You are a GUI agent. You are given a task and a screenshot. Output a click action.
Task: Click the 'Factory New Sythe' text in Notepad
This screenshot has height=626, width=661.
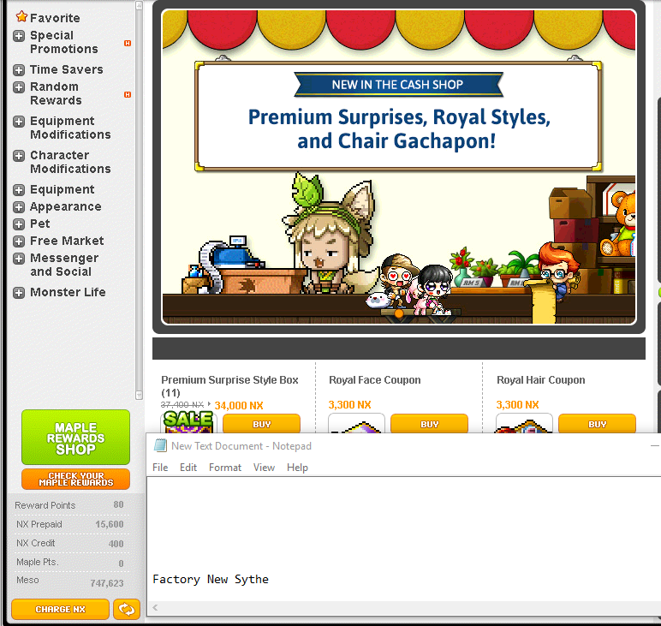pos(211,579)
